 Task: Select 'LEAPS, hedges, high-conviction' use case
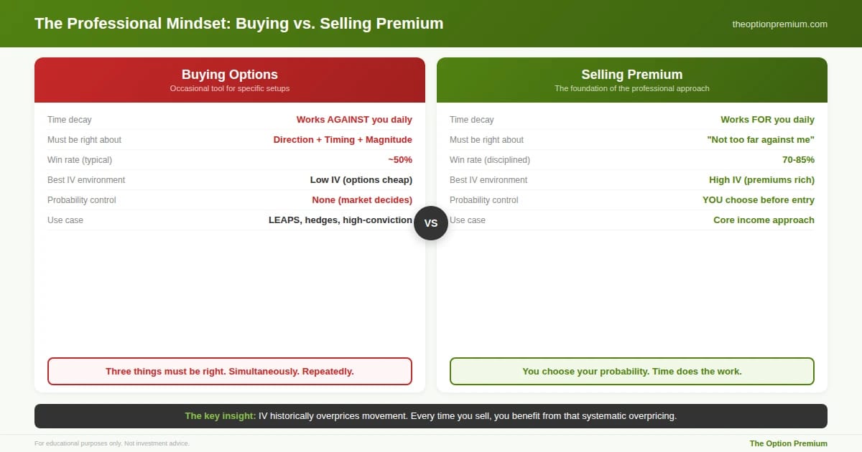pyautogui.click(x=340, y=220)
